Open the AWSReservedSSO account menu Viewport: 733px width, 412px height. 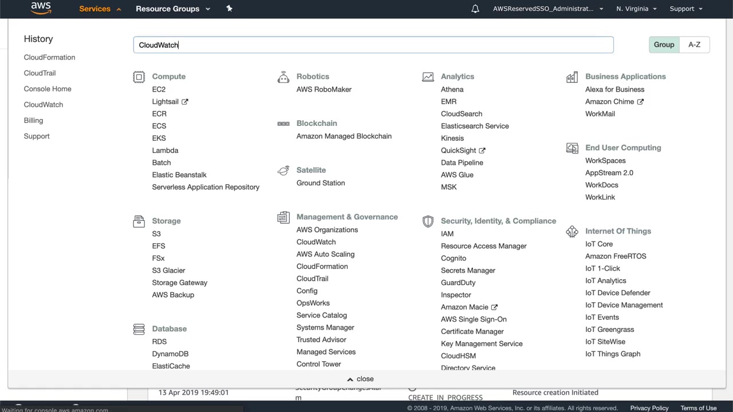547,9
